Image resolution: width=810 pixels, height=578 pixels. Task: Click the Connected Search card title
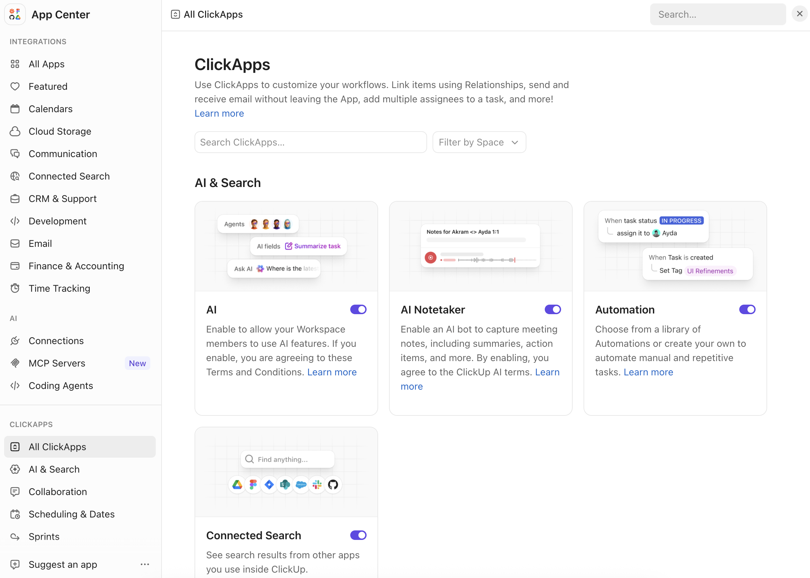[x=253, y=535]
